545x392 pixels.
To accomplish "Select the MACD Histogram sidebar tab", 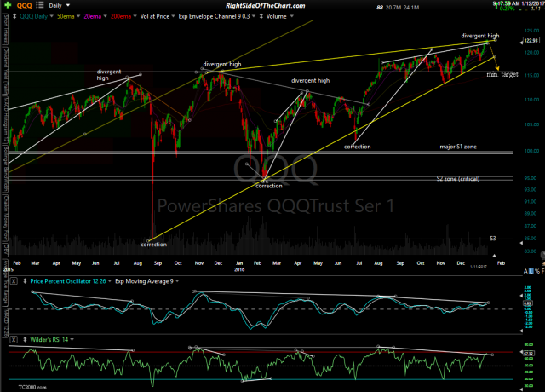I will (x=6, y=121).
